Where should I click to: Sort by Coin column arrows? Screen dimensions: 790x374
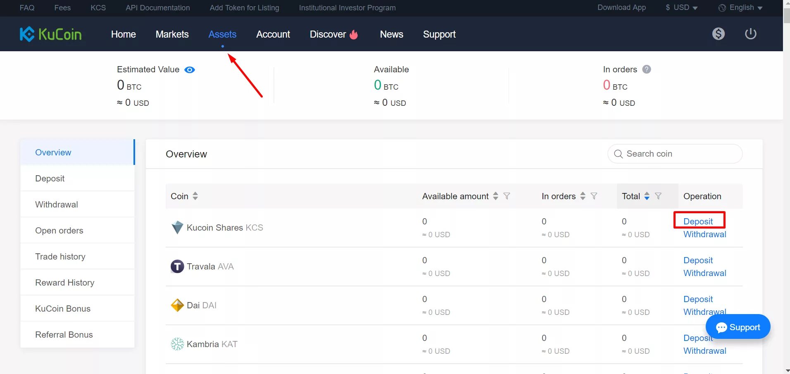point(195,196)
